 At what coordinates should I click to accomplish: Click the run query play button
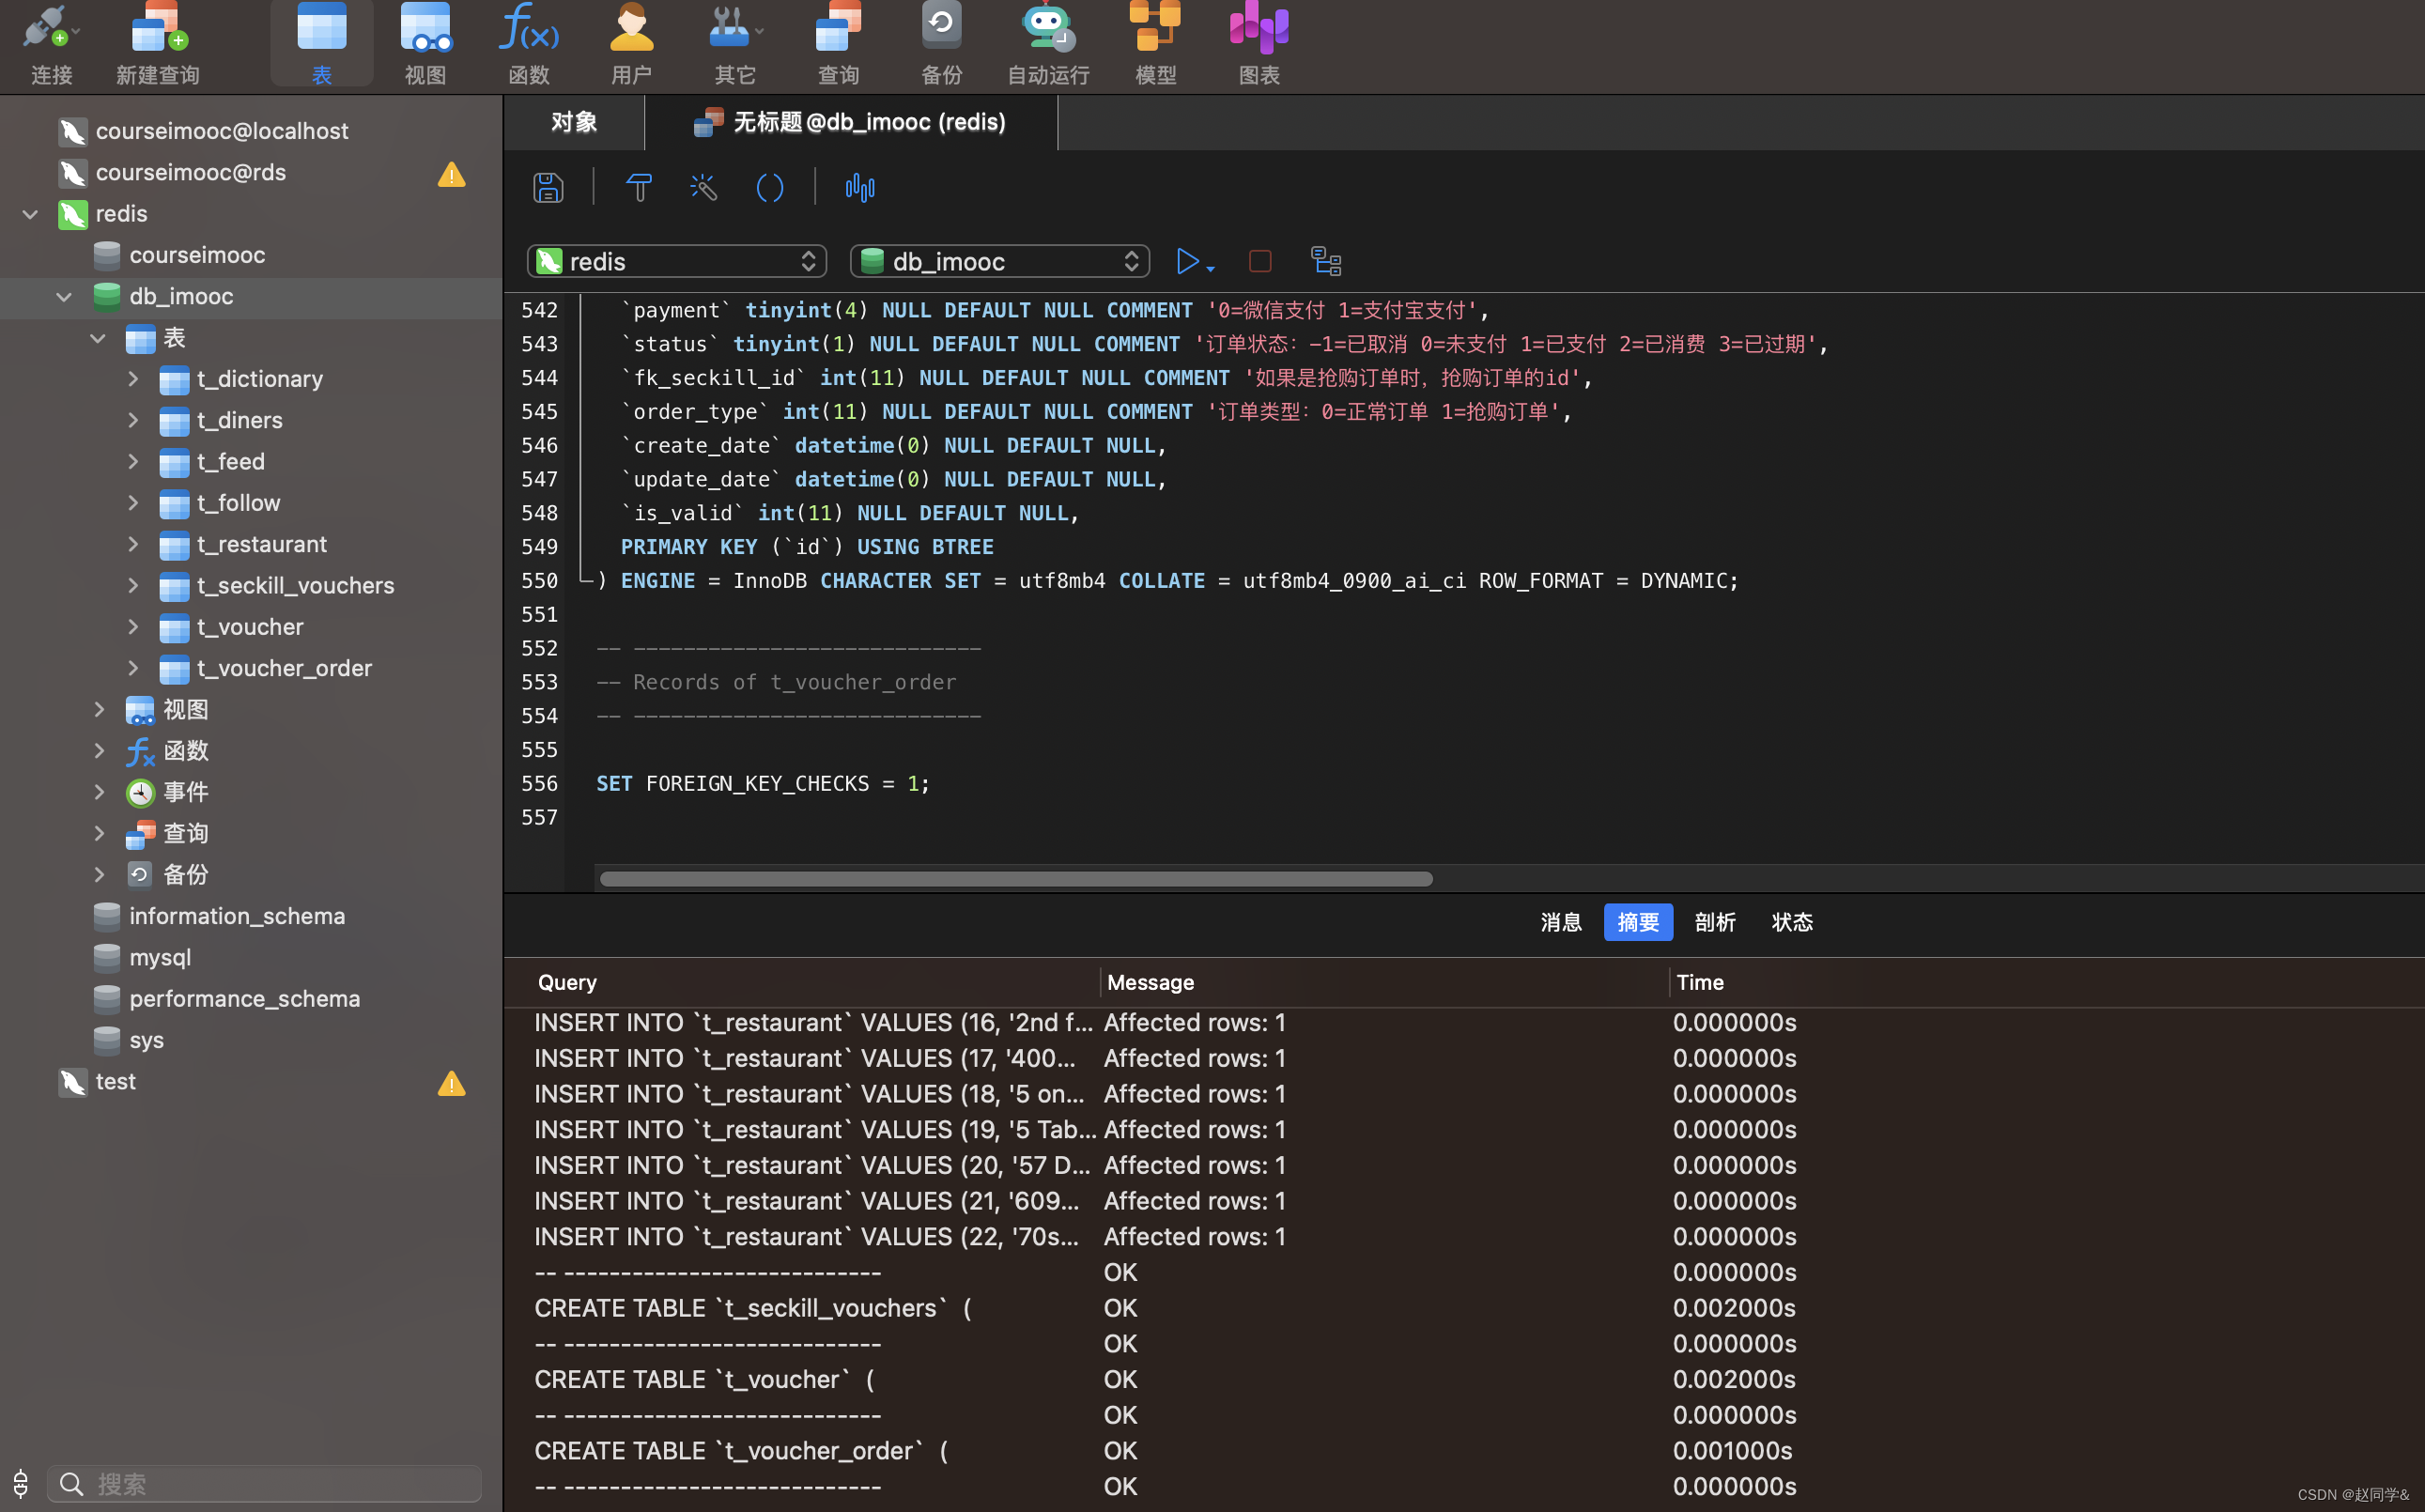pos(1186,261)
